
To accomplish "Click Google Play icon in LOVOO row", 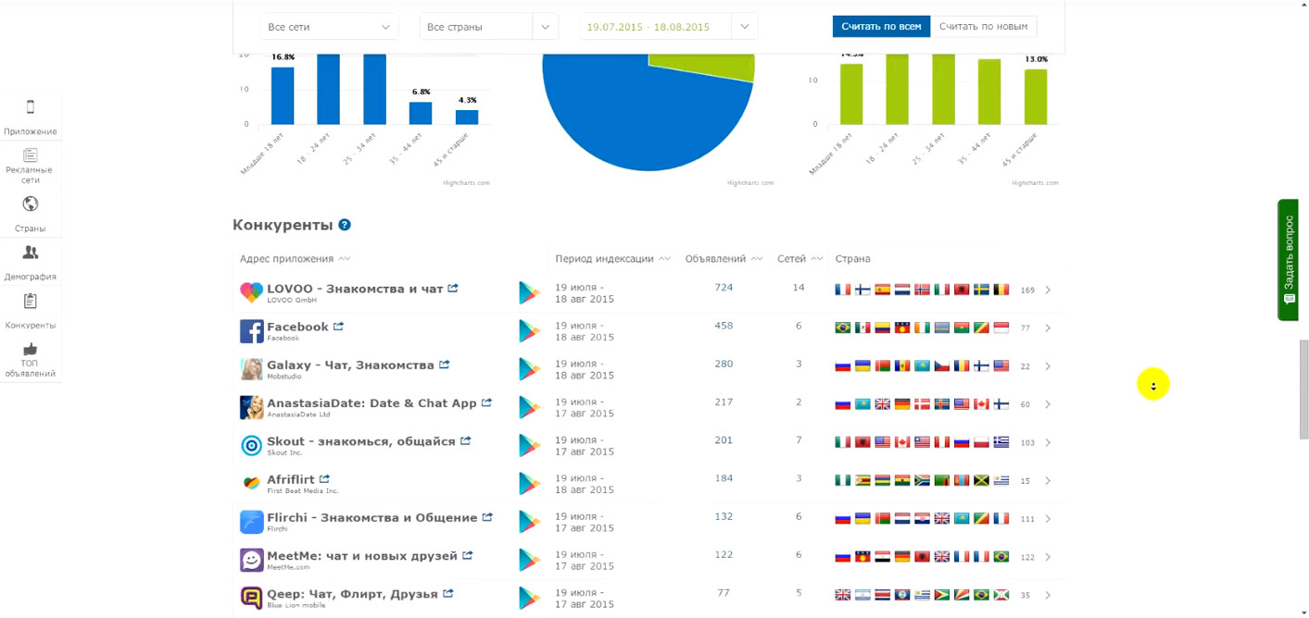I will [x=529, y=293].
